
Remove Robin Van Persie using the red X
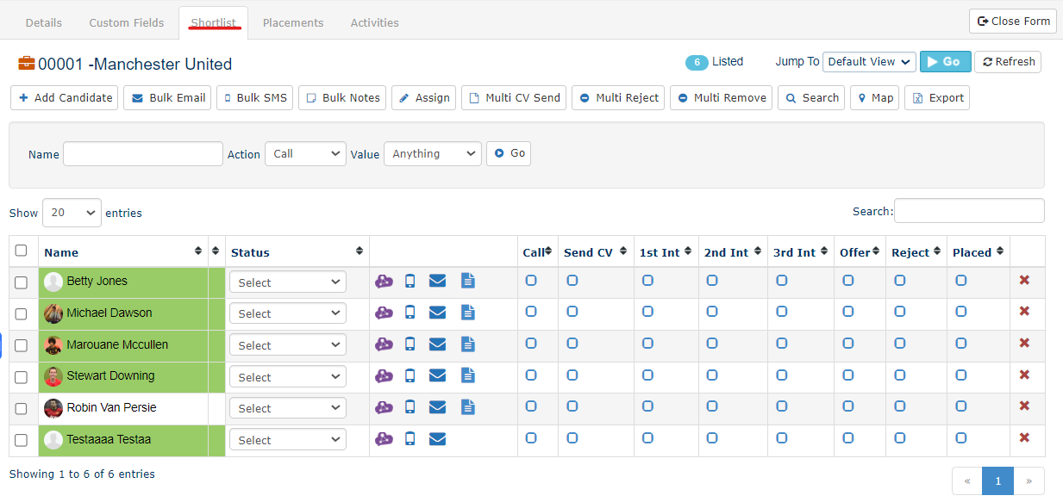click(1024, 406)
